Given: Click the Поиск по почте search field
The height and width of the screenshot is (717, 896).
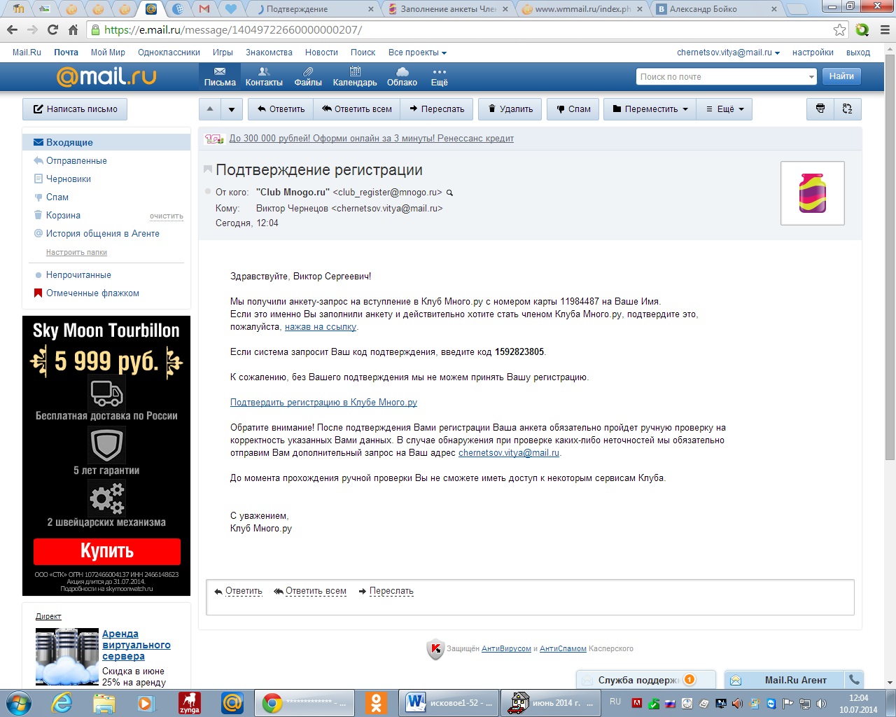Looking at the screenshot, I should 721,77.
